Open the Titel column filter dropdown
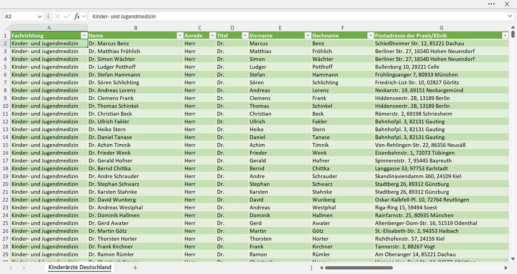Viewport: 517px width, 274px height. click(245, 35)
